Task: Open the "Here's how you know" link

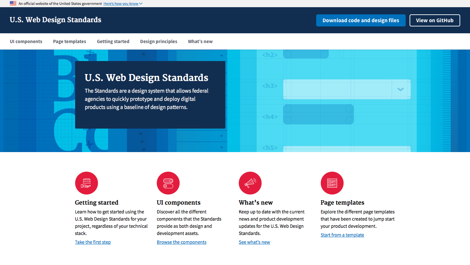Action: click(x=121, y=4)
